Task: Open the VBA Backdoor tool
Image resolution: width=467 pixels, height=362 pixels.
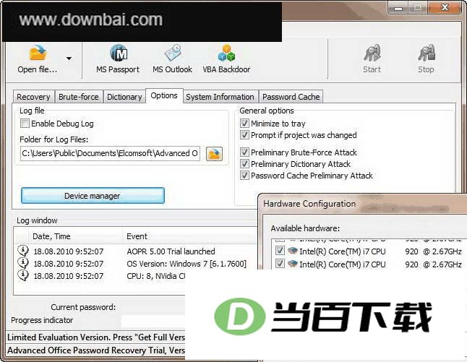Action: pos(226,59)
